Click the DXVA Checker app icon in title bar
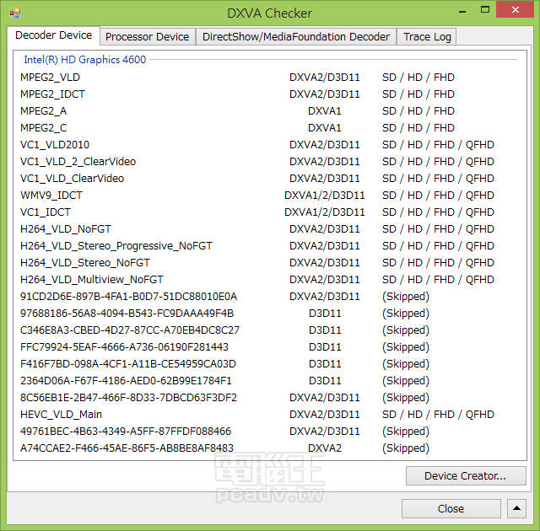 click(x=14, y=13)
